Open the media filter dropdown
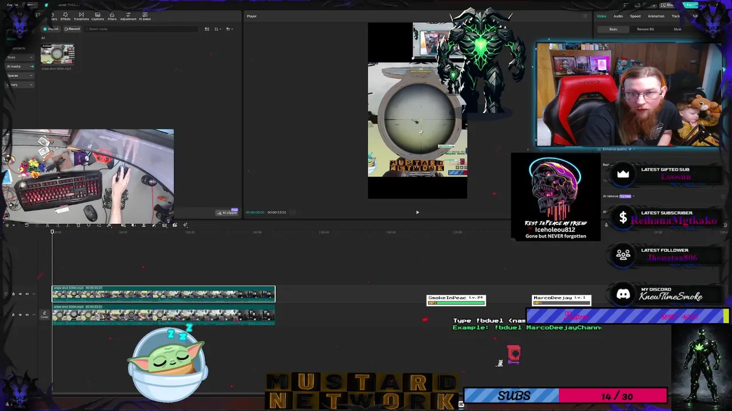This screenshot has height=411, width=732. (x=229, y=29)
